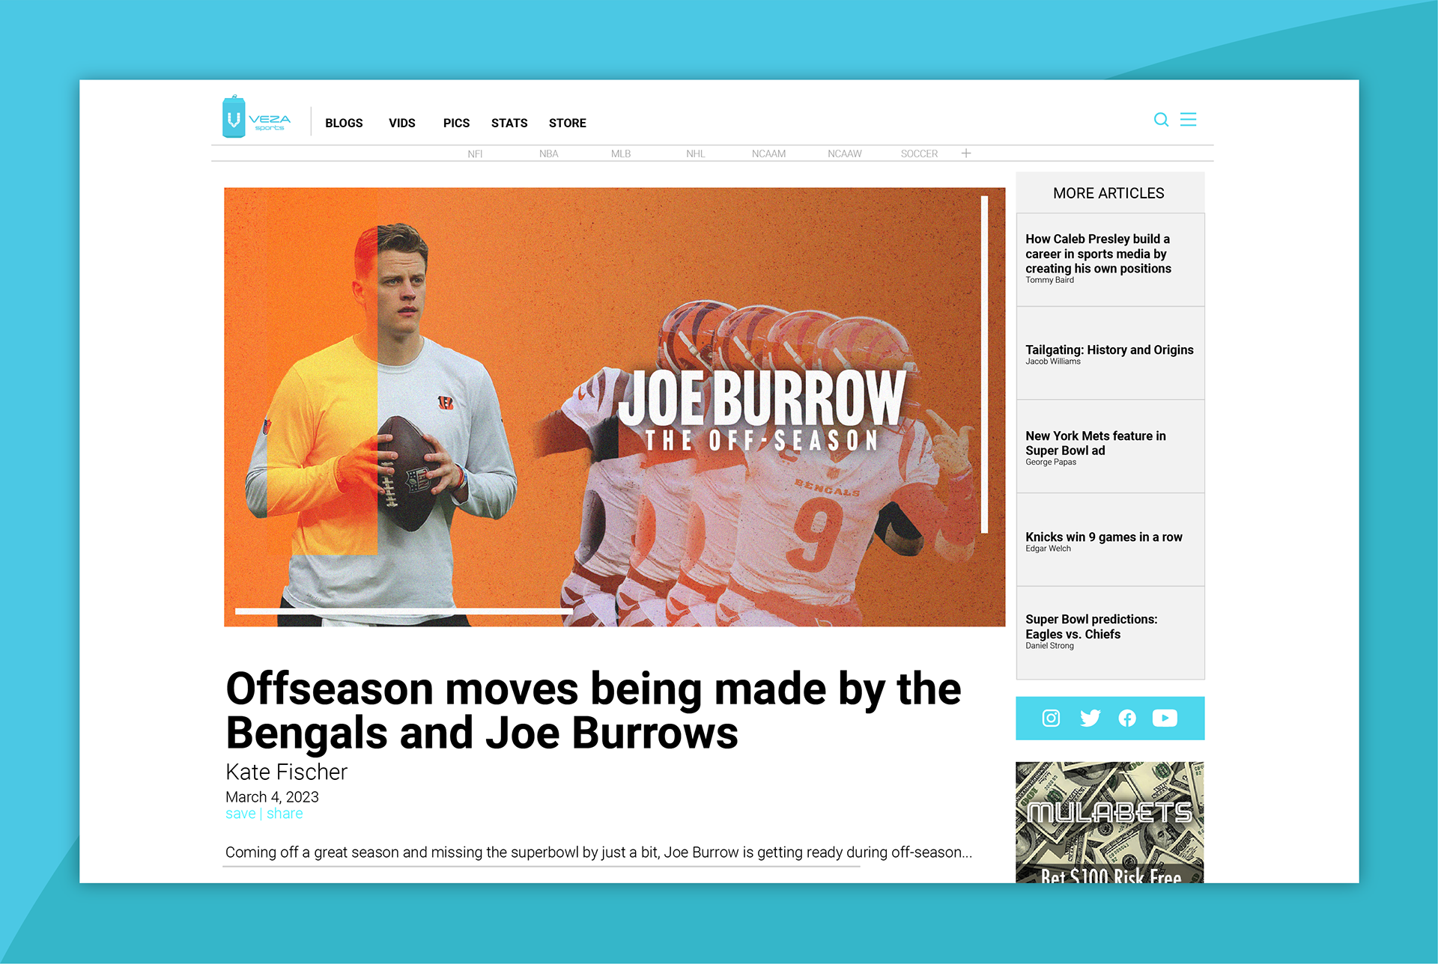Select the NBA league tab
Viewport: 1438px width, 964px height.
[x=549, y=153]
